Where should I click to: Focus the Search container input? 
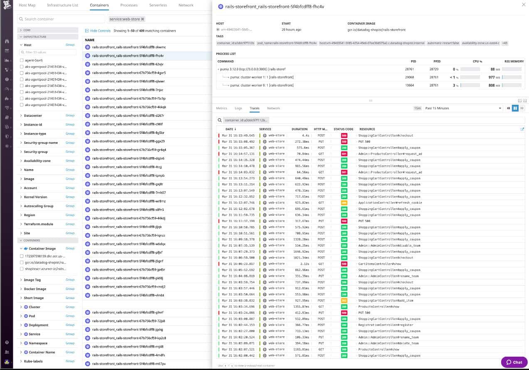point(61,19)
